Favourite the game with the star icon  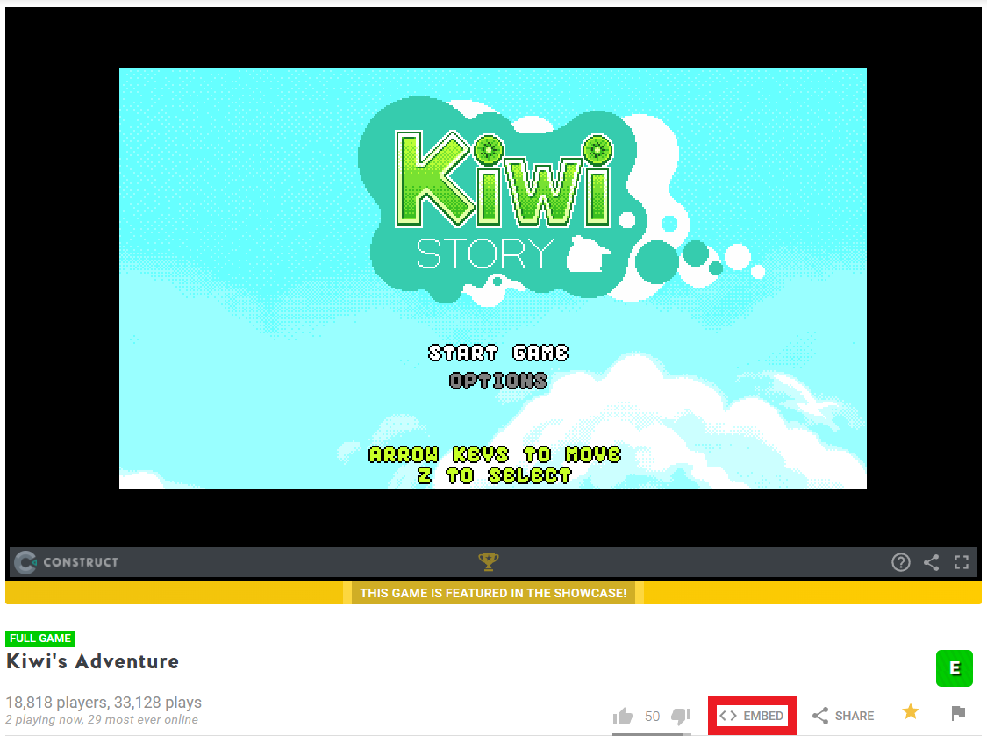coord(911,712)
